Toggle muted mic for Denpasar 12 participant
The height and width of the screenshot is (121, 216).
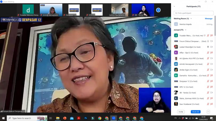(x=208, y=81)
